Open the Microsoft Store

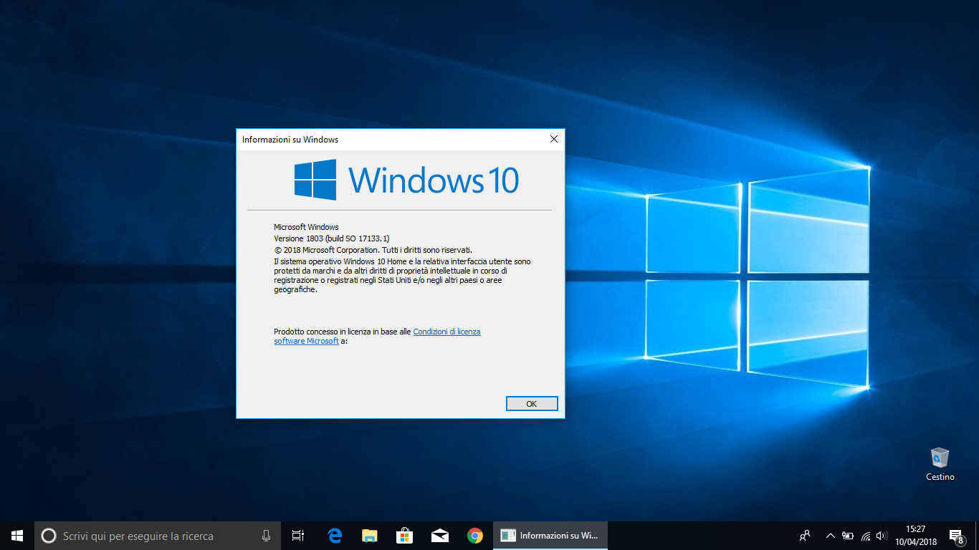pyautogui.click(x=405, y=535)
